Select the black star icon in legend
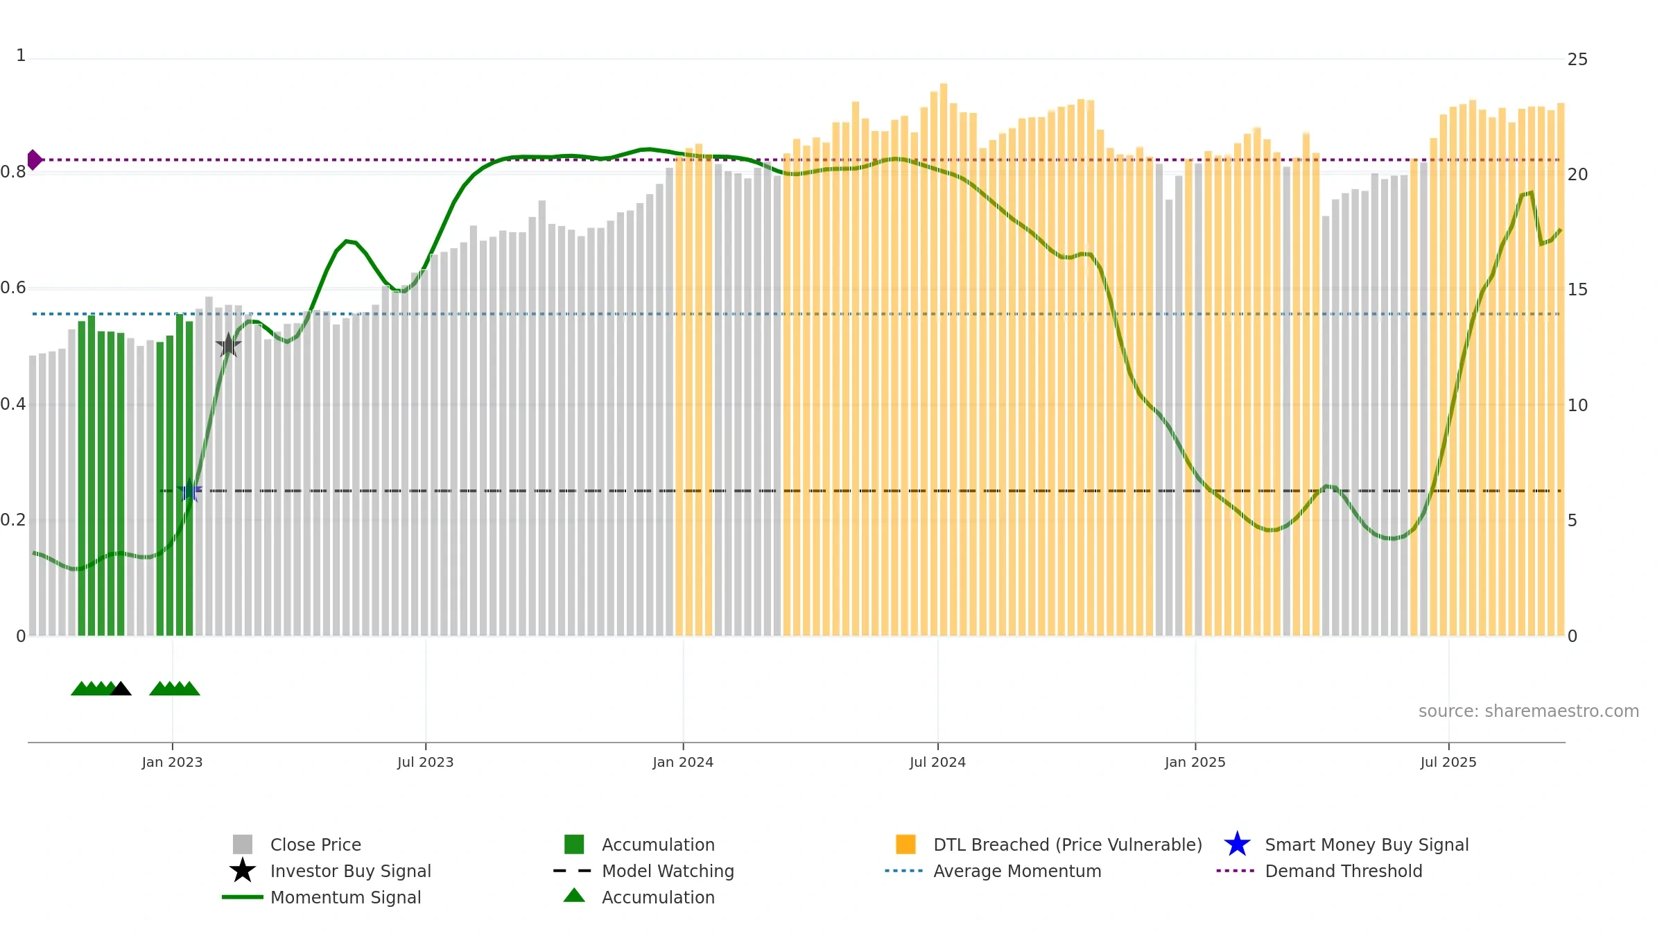This screenshot has height=936, width=1664. (243, 871)
